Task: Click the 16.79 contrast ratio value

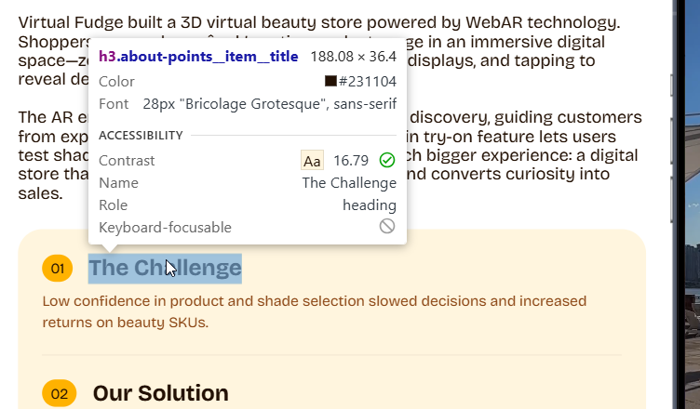Action: click(351, 161)
